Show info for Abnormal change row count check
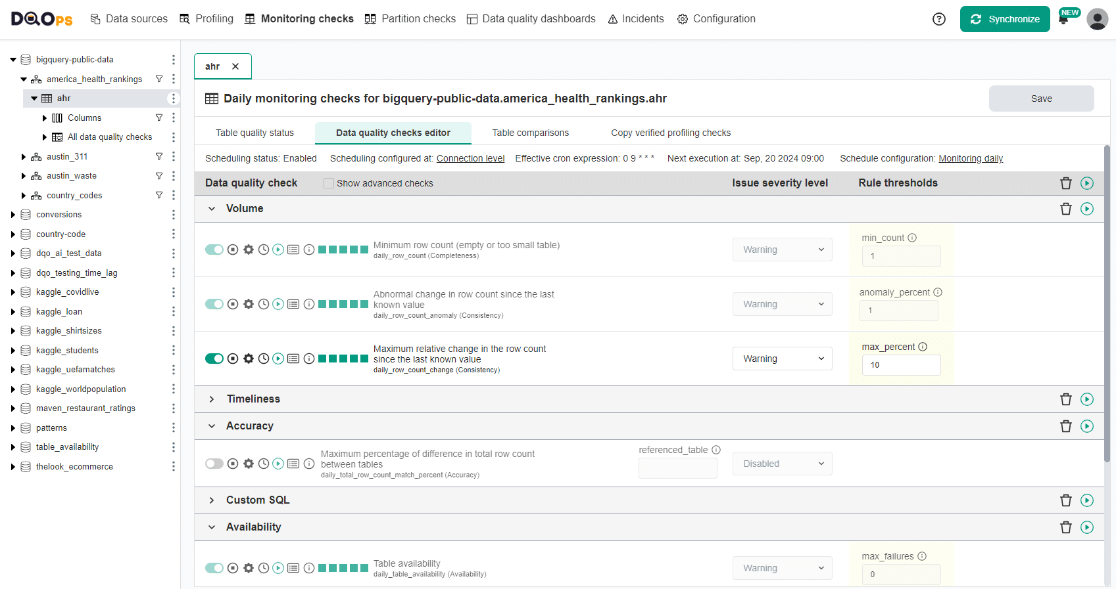This screenshot has width=1116, height=589. 309,304
